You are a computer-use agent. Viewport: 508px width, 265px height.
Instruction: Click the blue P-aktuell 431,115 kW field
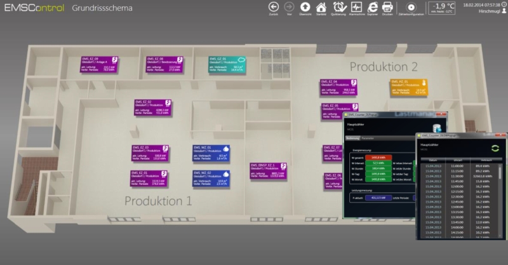click(x=378, y=198)
